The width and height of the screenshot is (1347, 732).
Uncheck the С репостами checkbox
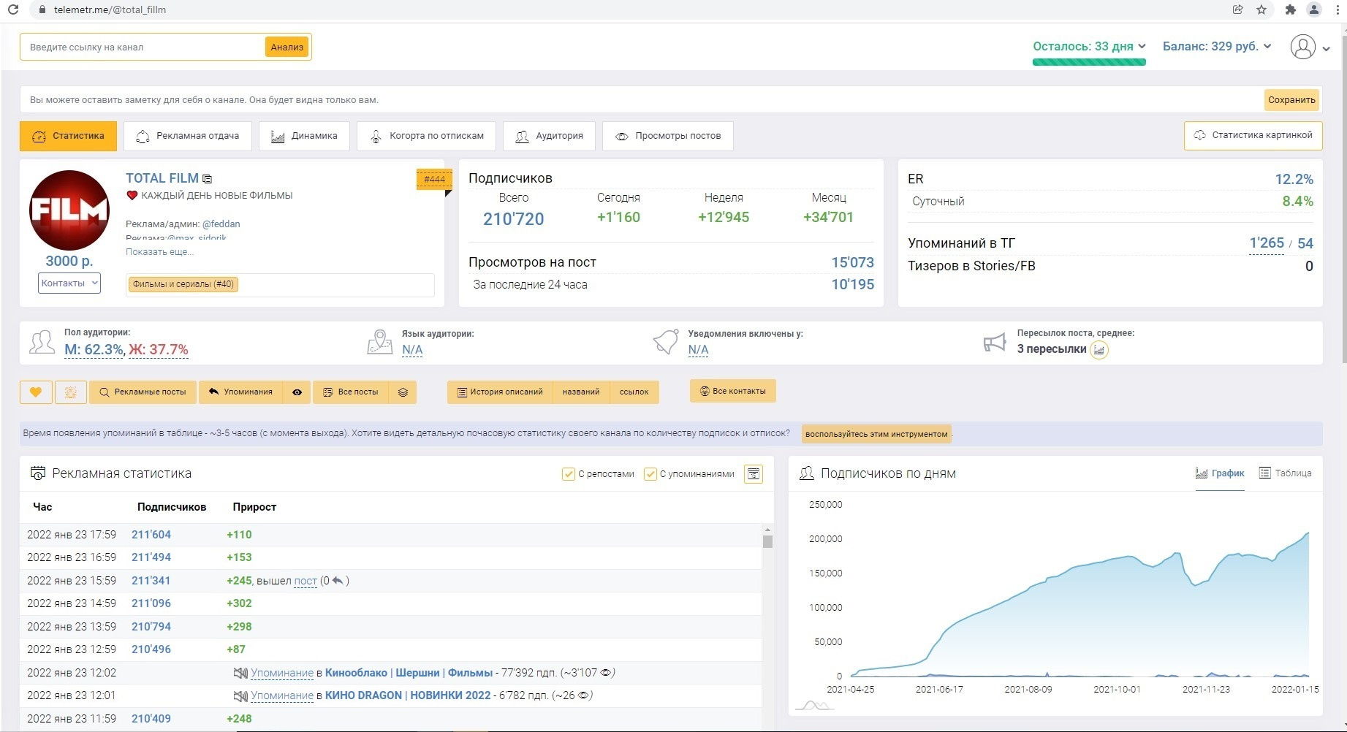click(568, 474)
